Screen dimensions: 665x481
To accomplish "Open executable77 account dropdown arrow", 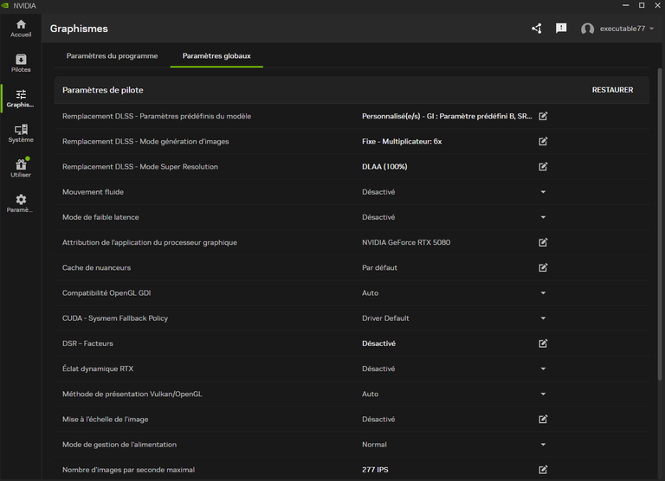I will 651,29.
